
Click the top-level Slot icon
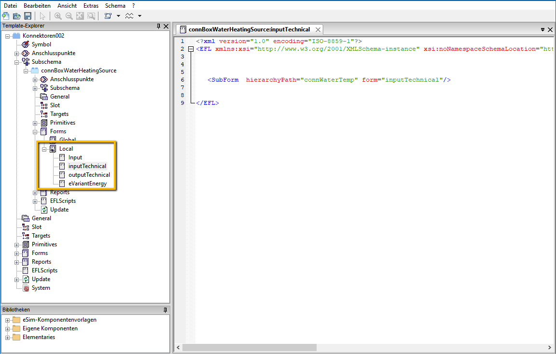[26, 227]
